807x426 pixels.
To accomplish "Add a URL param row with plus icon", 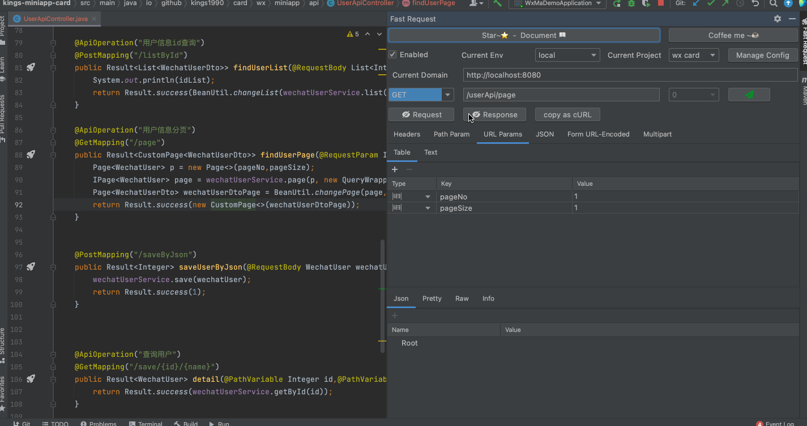I will tap(395, 169).
